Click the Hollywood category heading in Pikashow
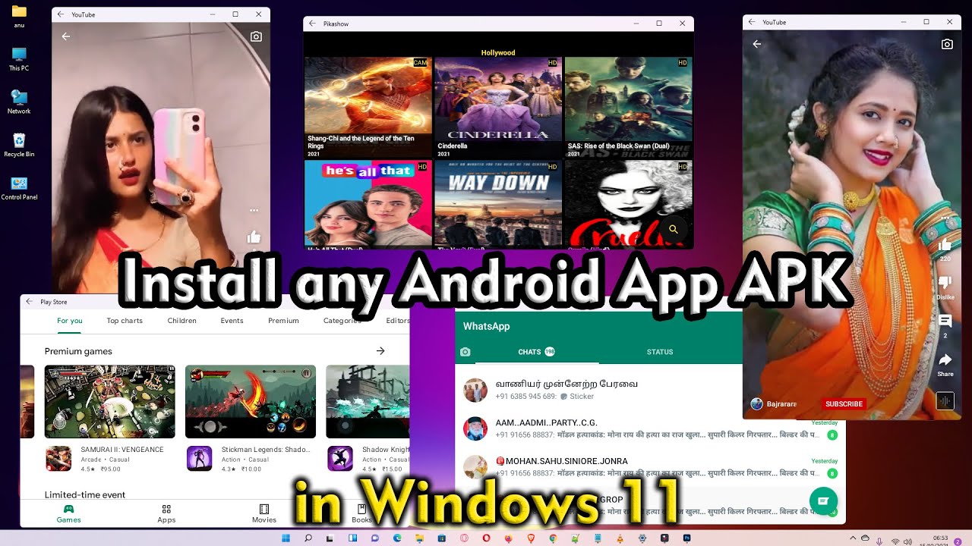 pos(498,53)
